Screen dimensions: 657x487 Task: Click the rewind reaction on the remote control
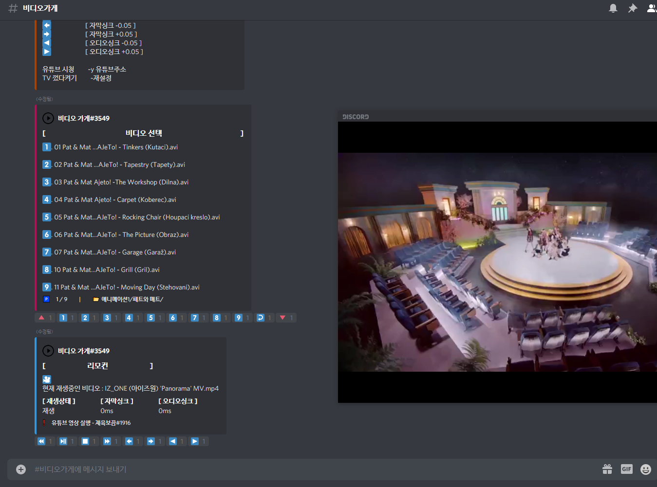[x=41, y=441]
